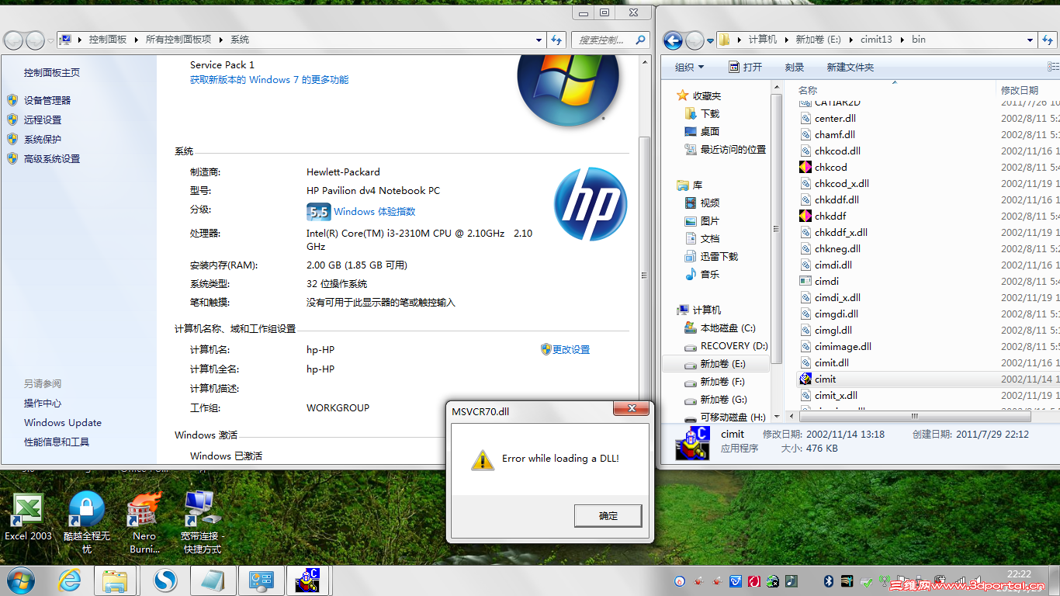Close the MSVCR70.dll error dialog
Image resolution: width=1060 pixels, height=596 pixels.
[631, 409]
